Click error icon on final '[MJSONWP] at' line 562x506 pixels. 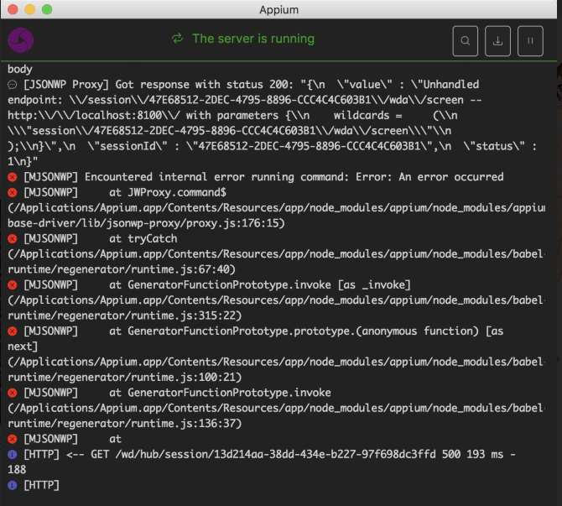[13, 439]
